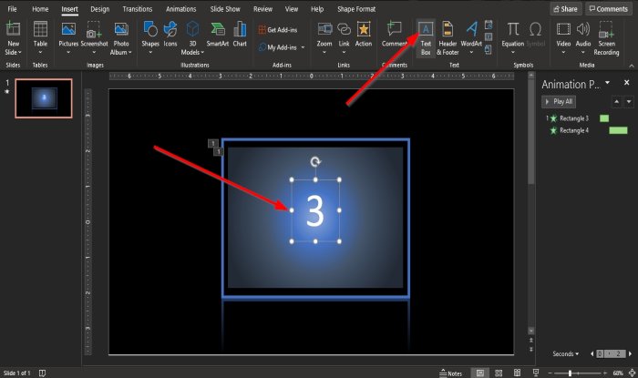Click the green timing bar for Rectangle 4
Viewport: 638px width, 378px height.
pyautogui.click(x=618, y=130)
